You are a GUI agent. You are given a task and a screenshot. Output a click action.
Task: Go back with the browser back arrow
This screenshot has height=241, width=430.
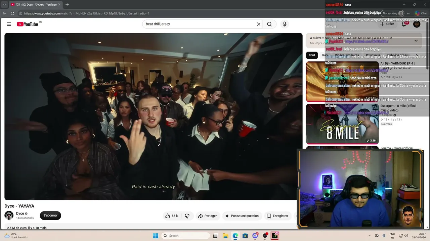pos(4,13)
